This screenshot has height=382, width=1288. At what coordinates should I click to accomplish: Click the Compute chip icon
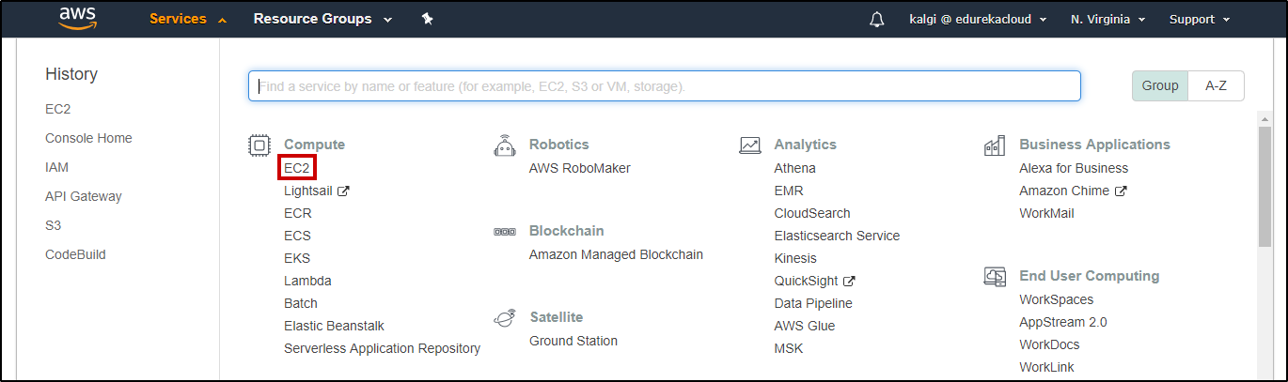coord(259,145)
